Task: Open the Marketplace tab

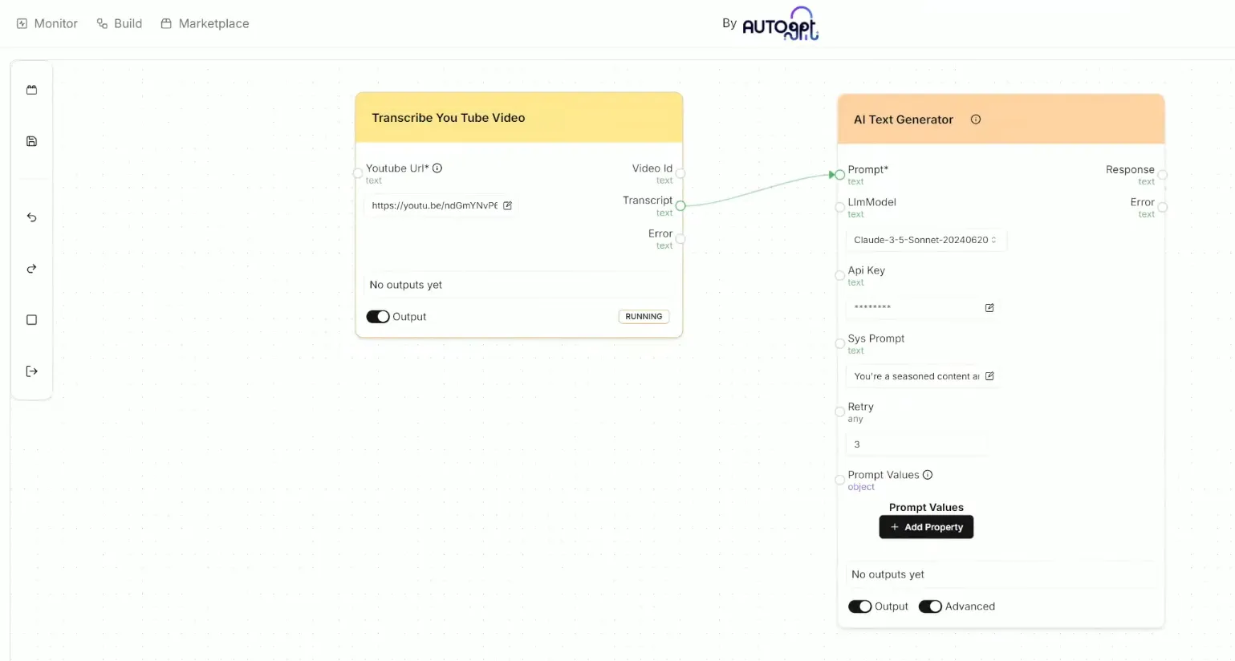Action: point(205,23)
